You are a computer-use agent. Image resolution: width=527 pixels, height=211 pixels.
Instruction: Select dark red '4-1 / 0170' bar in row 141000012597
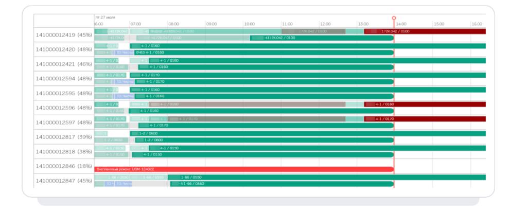click(x=425, y=119)
